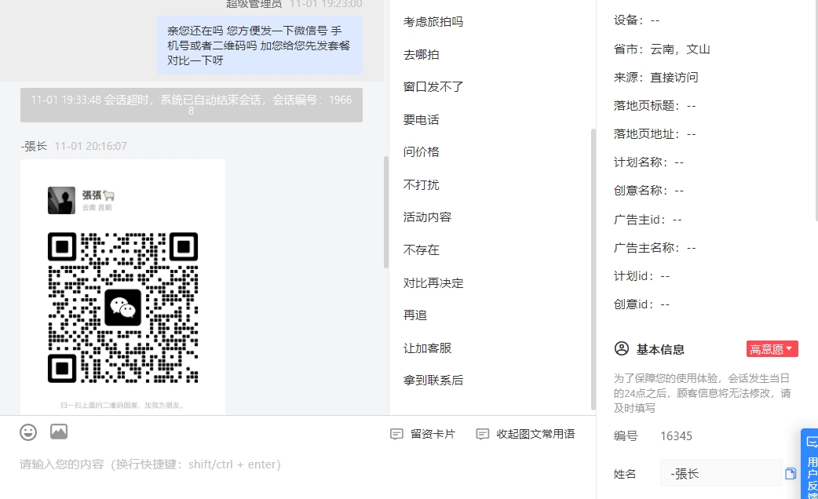Click the 姓名 input field containing -張长
Screen dimensions: 818x499
[721, 473]
